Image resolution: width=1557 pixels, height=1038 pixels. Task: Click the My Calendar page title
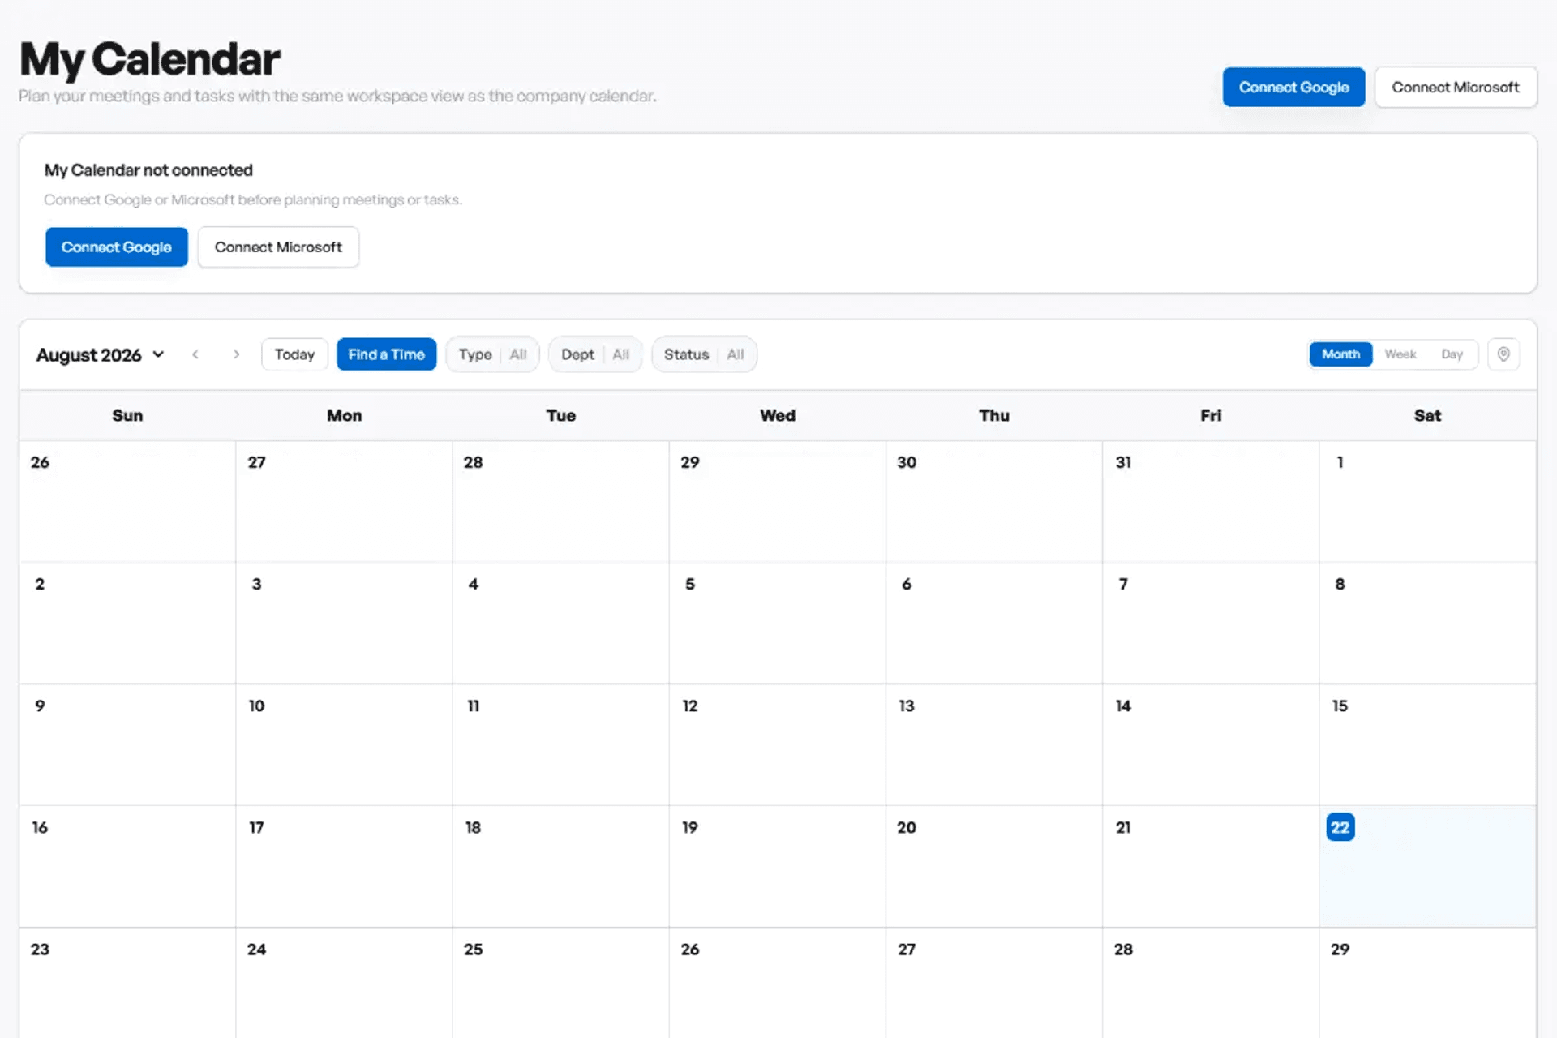(x=150, y=59)
